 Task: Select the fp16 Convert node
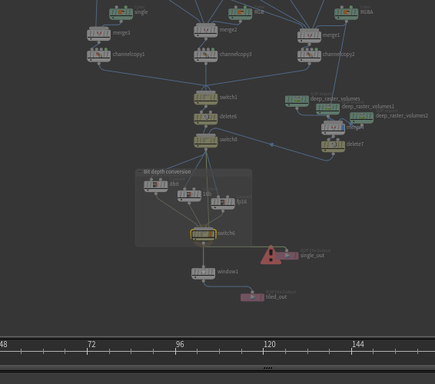tap(223, 203)
